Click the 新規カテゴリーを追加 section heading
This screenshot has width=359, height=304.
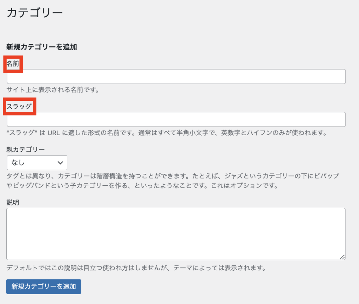click(42, 47)
